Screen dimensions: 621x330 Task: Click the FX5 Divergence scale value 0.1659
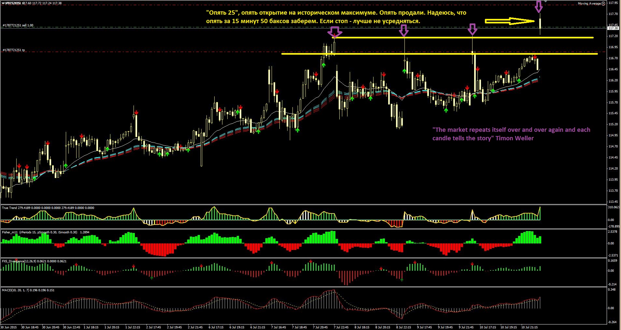click(x=613, y=261)
